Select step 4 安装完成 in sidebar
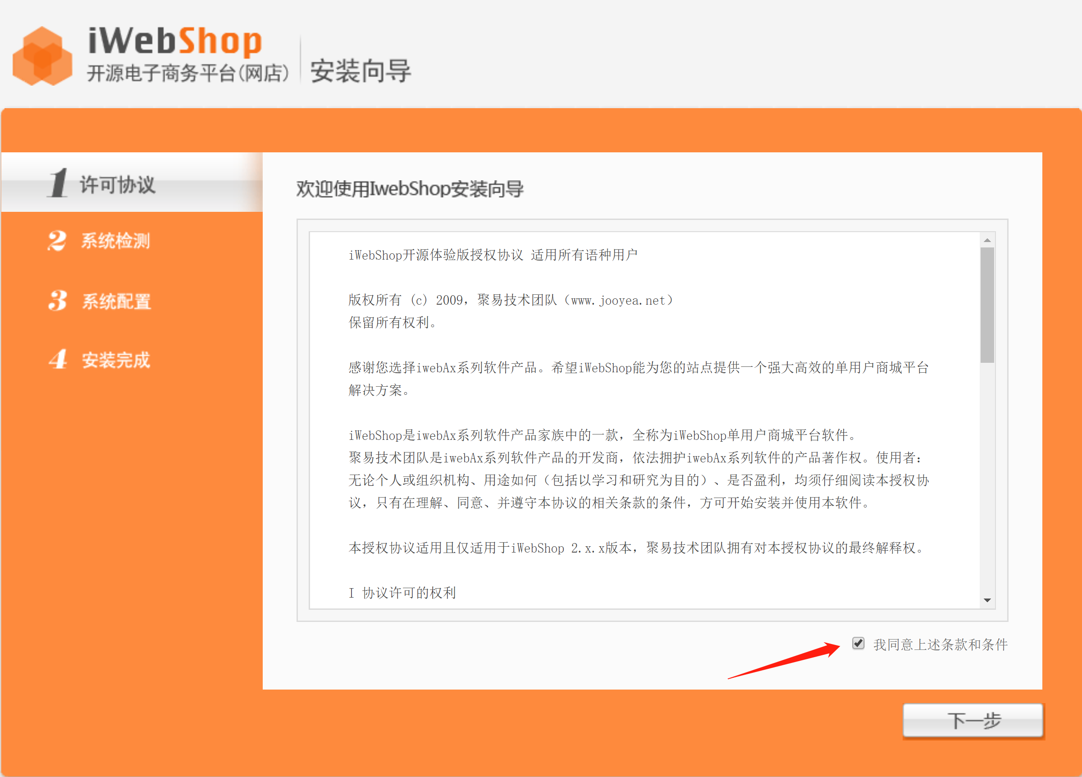Viewport: 1082px width, 777px height. click(99, 360)
